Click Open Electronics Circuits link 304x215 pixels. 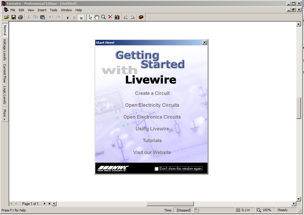152,117
